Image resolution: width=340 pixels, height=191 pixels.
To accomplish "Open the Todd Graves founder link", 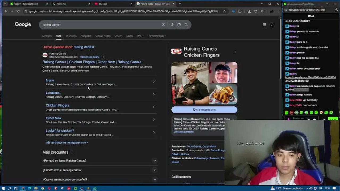I will (x=194, y=146).
